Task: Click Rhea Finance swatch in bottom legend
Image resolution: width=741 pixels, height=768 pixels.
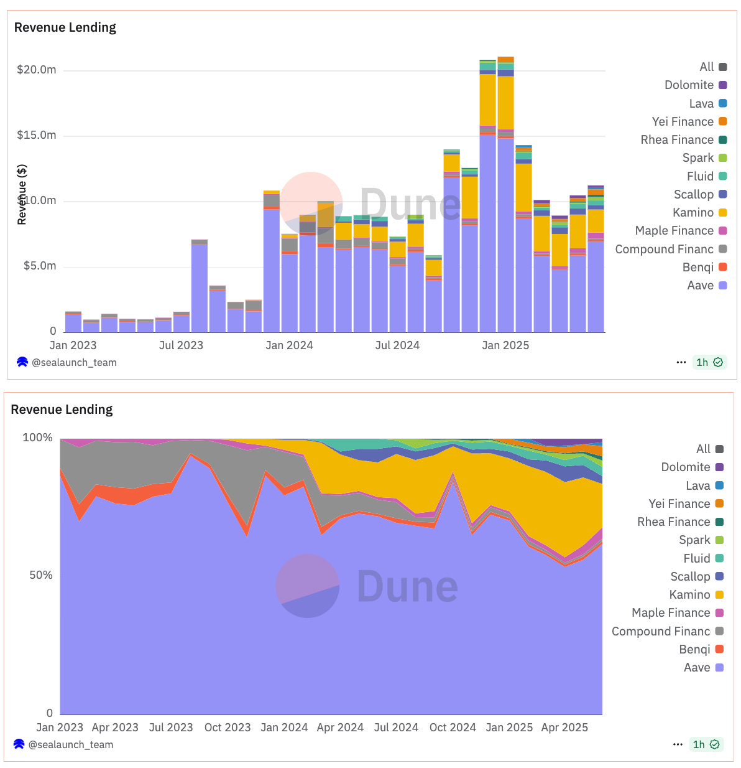Action: coord(719,522)
